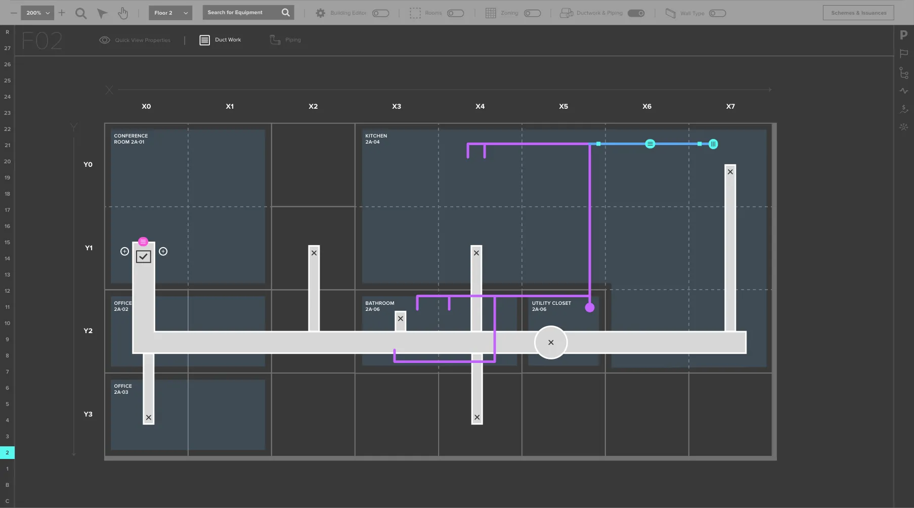Click the X on the X2 duct branch
Viewport: 914px width, 508px height.
pos(314,253)
